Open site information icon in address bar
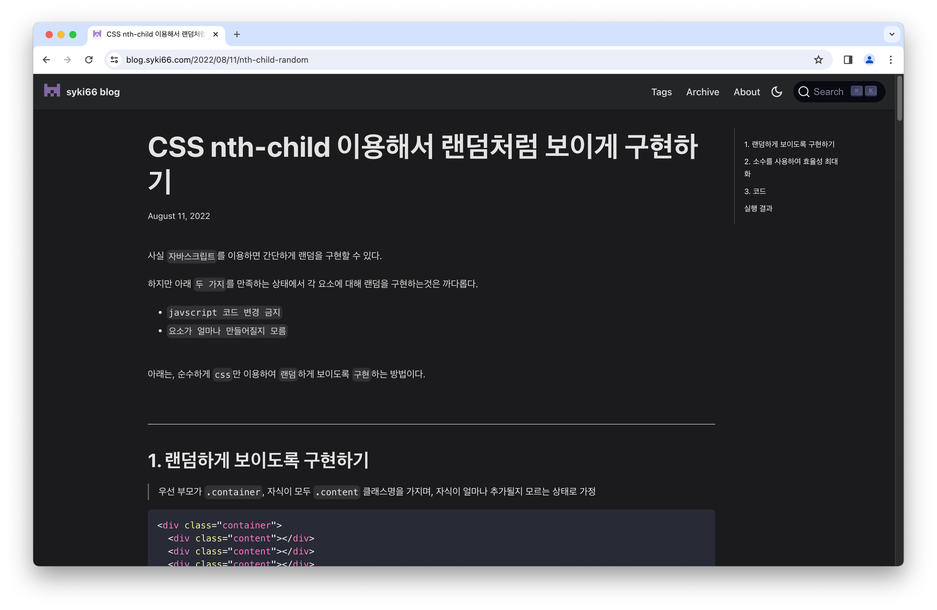 tap(114, 60)
